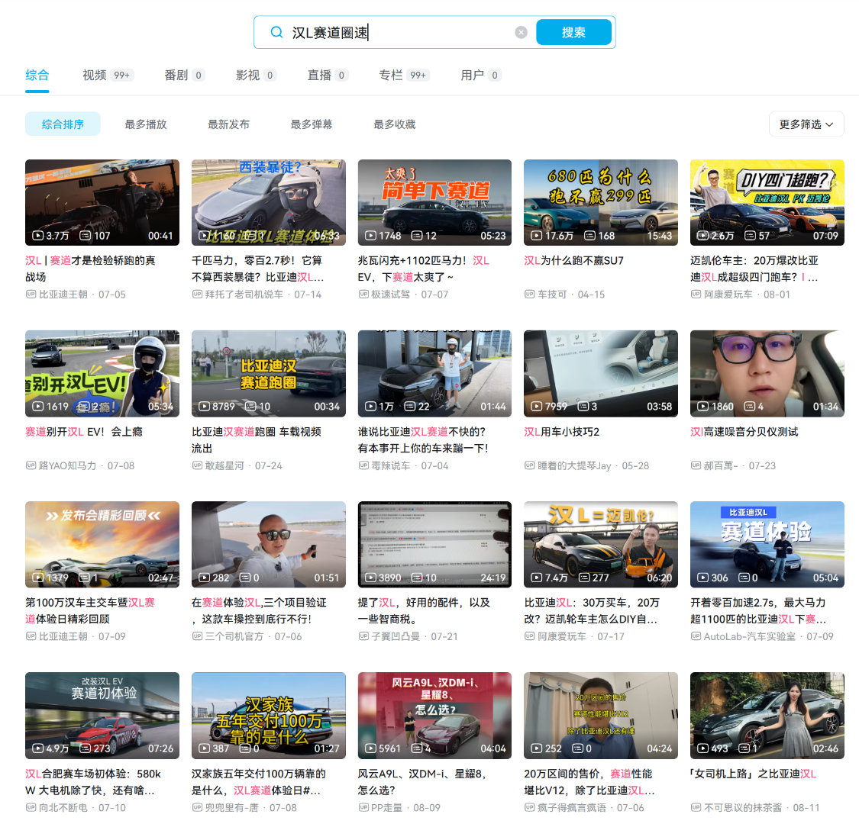Clear the search text with the X icon
The image size is (859, 824).
click(x=521, y=32)
